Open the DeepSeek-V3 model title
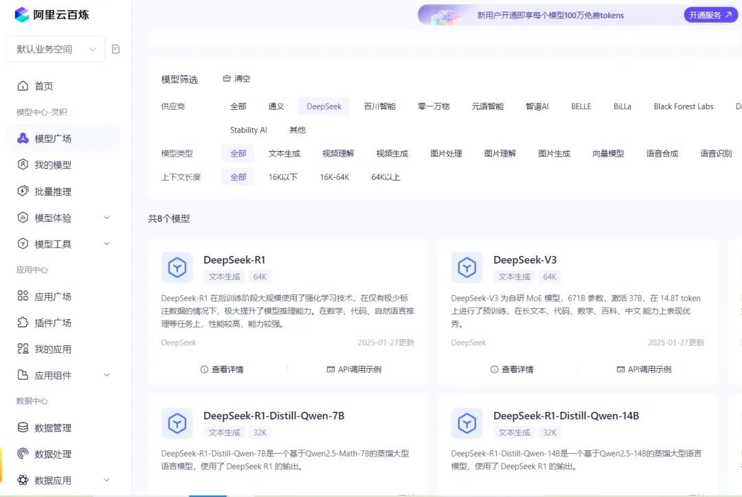742x497 pixels. coord(525,259)
